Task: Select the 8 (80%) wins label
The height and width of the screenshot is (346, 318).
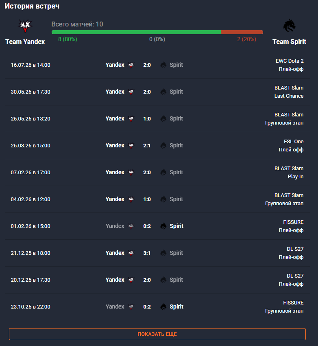Action: pyautogui.click(x=68, y=39)
